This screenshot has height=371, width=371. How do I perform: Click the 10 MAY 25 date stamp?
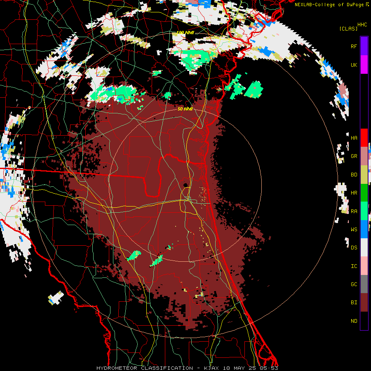239,368
